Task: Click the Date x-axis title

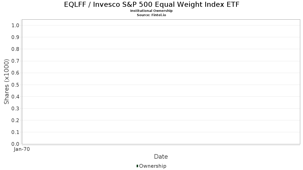Action: pyautogui.click(x=161, y=157)
